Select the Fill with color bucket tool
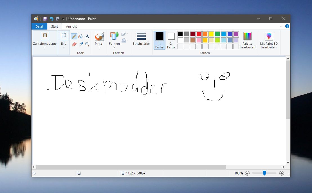This screenshot has height=193, width=312. (x=80, y=36)
